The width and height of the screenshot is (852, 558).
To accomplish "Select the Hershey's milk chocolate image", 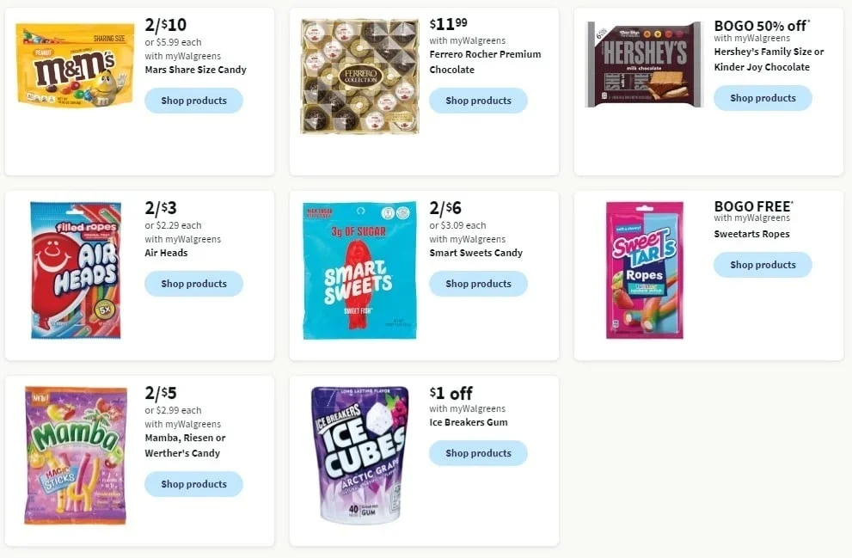I will pos(644,64).
